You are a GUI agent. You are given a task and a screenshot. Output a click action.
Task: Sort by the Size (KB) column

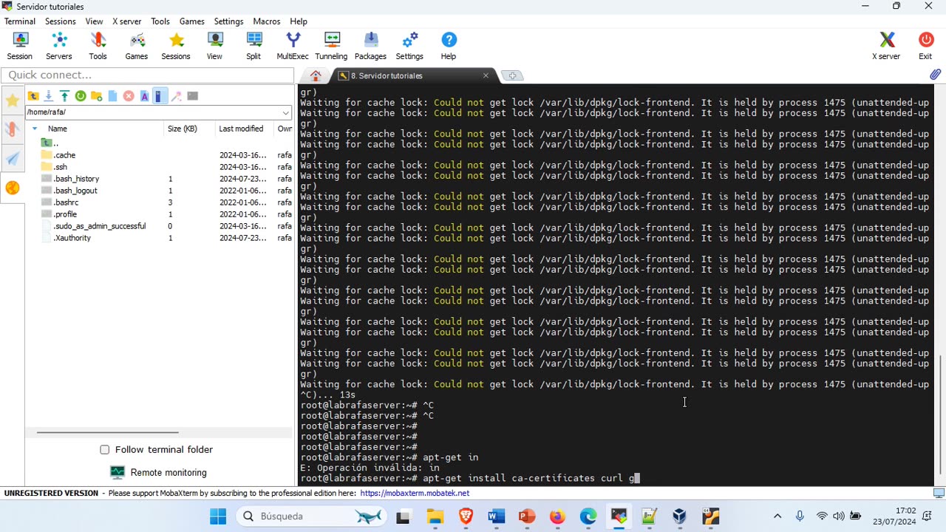tap(183, 129)
